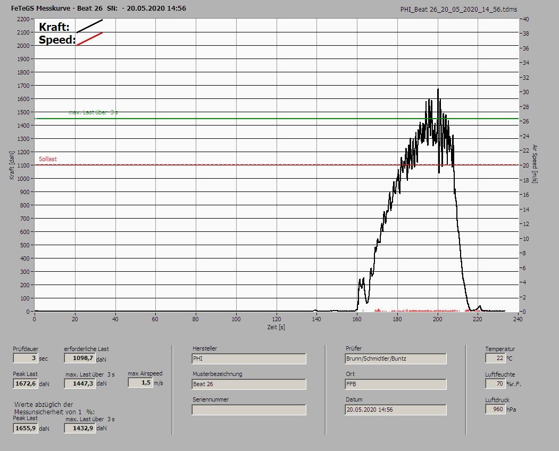This screenshot has height=451, width=559.
Task: Click the Luftfeuchte field 70
Action: tap(495, 383)
